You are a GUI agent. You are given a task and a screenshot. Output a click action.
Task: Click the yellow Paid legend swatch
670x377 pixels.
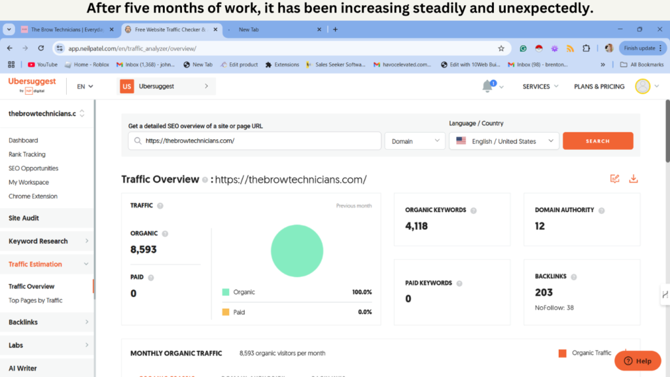coord(226,312)
